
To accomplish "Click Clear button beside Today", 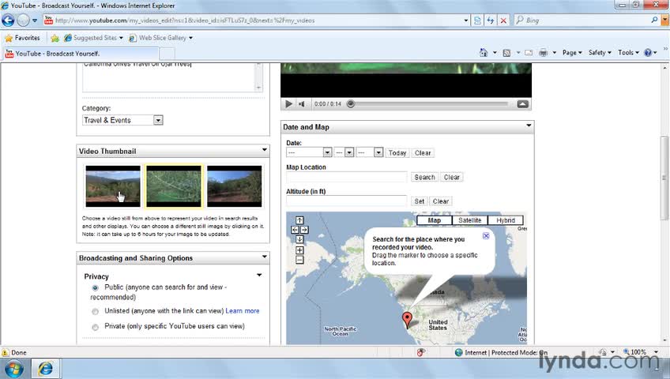I will 423,153.
